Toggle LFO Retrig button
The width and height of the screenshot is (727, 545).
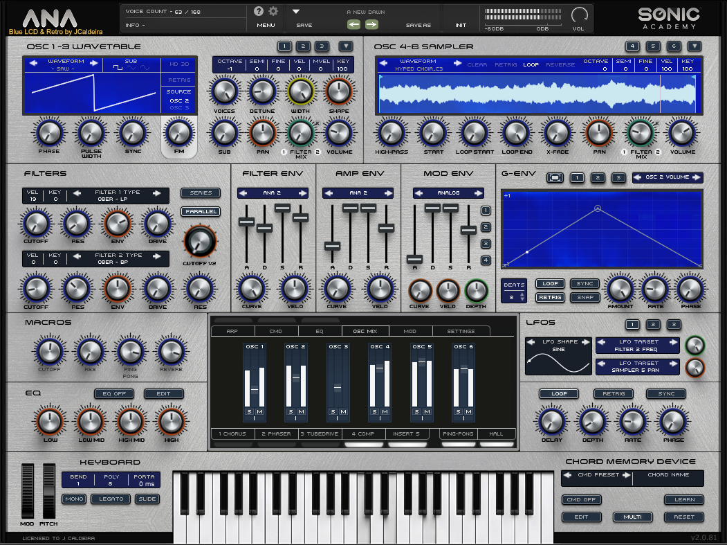point(614,393)
